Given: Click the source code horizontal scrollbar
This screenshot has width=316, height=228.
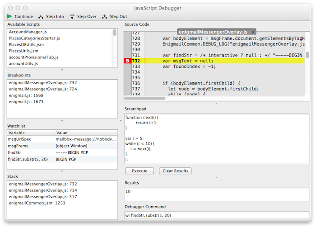Looking at the screenshot, I should [x=145, y=98].
